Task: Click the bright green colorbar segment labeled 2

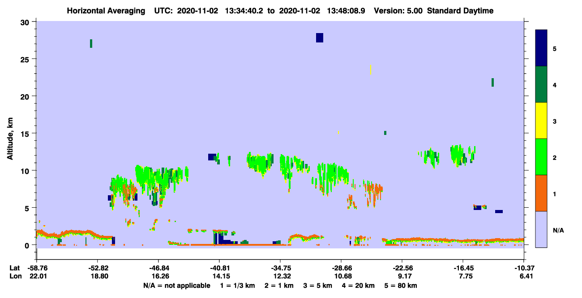Action: 541,157
